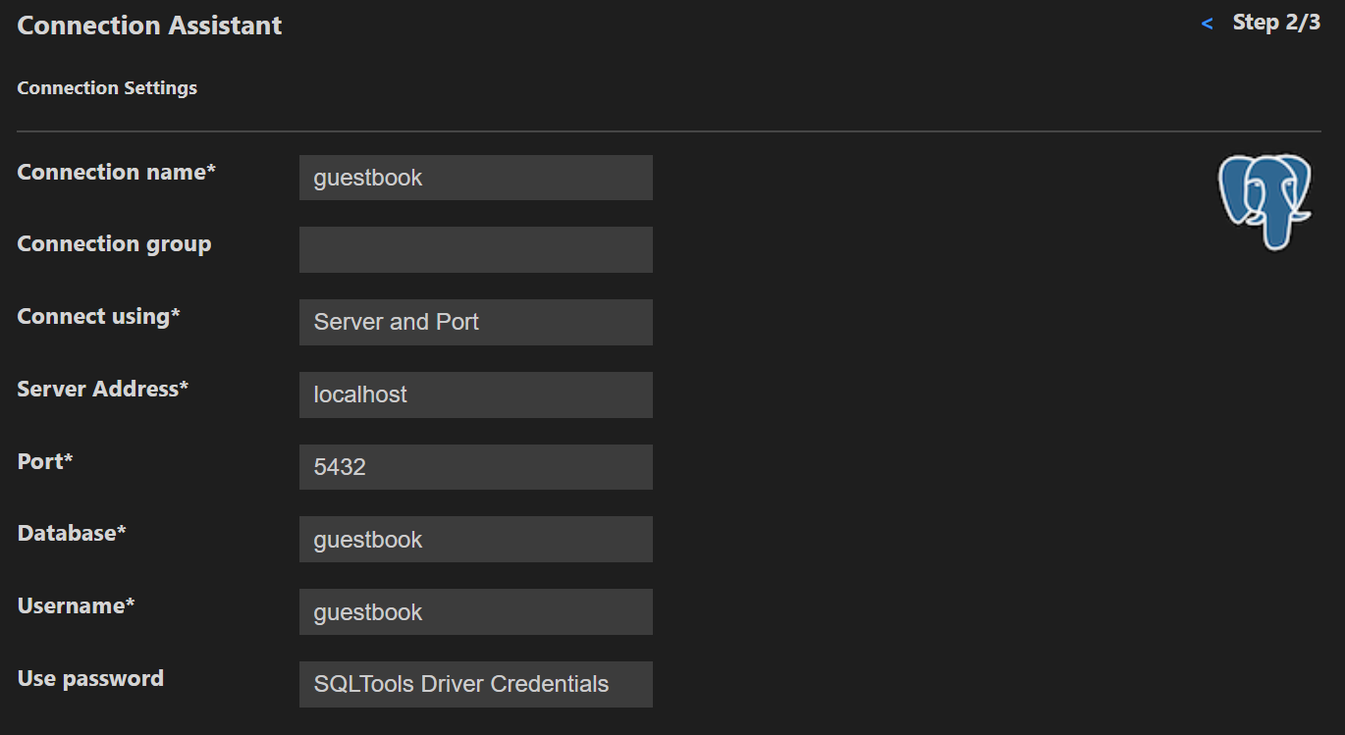This screenshot has height=735, width=1345.
Task: Click the 'Server Address*' label
Action: click(x=103, y=389)
